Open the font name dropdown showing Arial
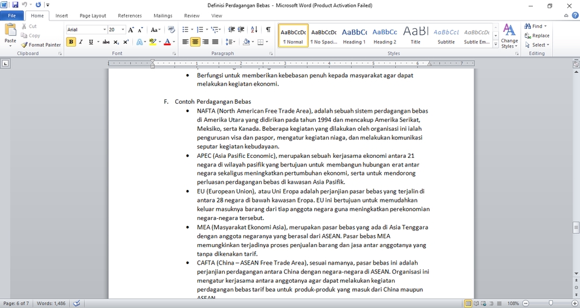The image size is (580, 308). (105, 30)
